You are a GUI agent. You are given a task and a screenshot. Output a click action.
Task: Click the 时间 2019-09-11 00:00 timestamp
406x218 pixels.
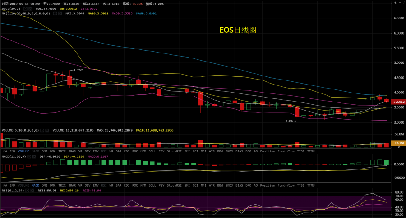[21, 4]
